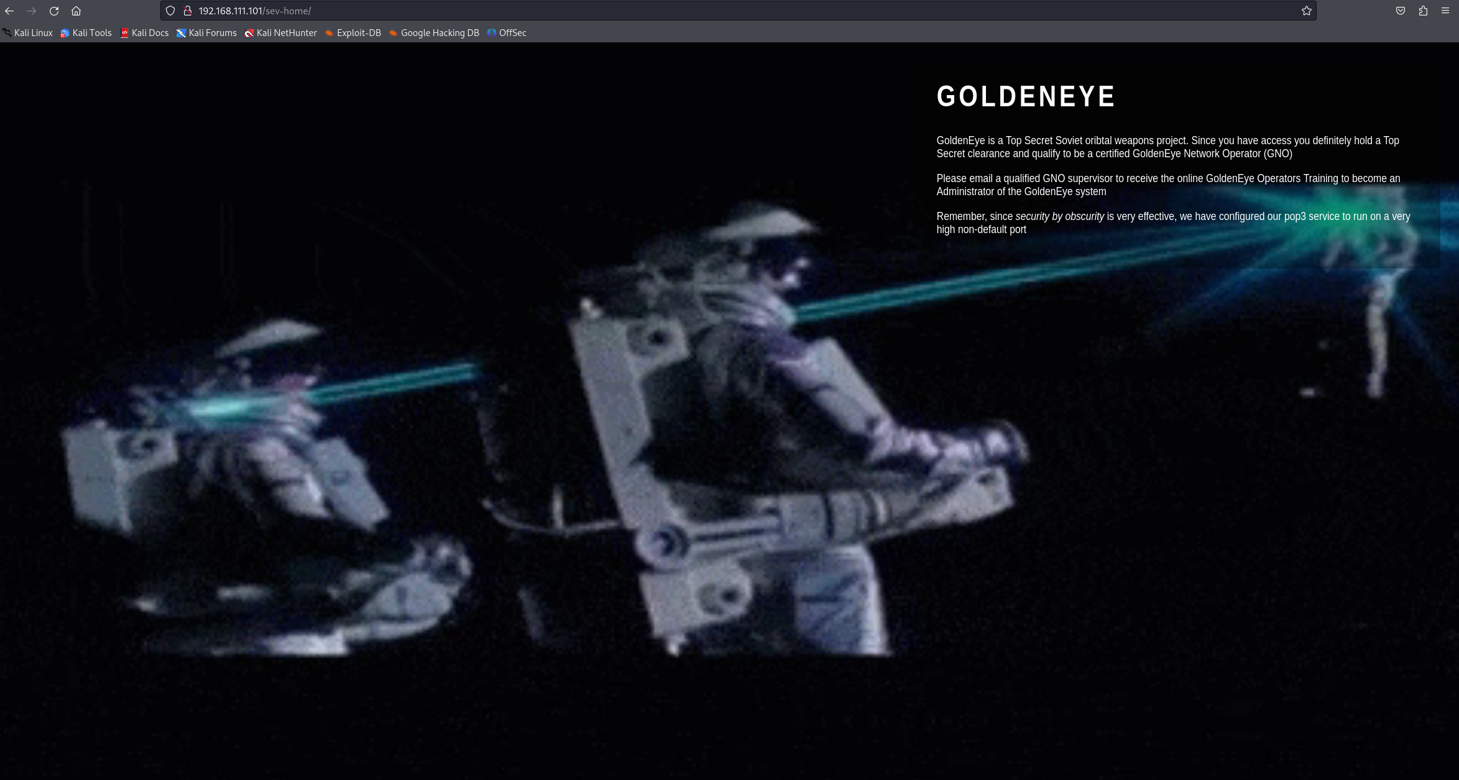Bookmark this page with the star
The width and height of the screenshot is (1459, 780).
coord(1306,11)
